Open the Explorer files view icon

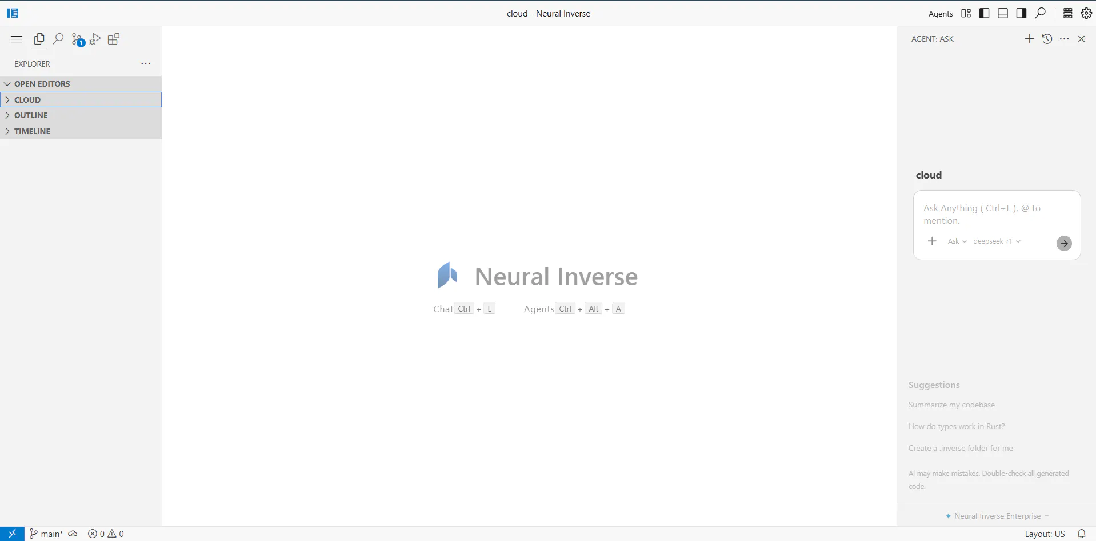(x=39, y=39)
